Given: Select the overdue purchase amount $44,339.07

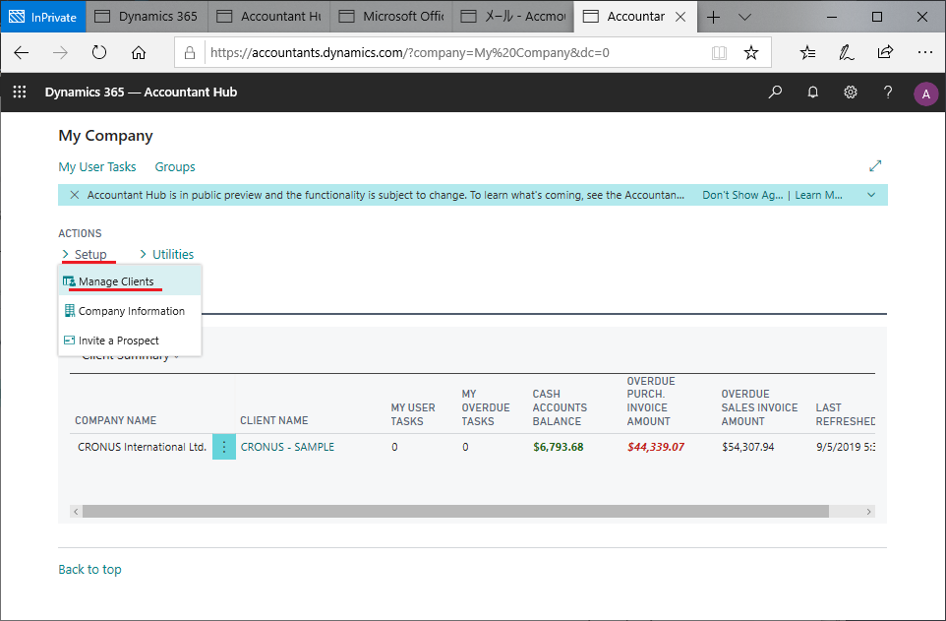Looking at the screenshot, I should click(x=656, y=447).
